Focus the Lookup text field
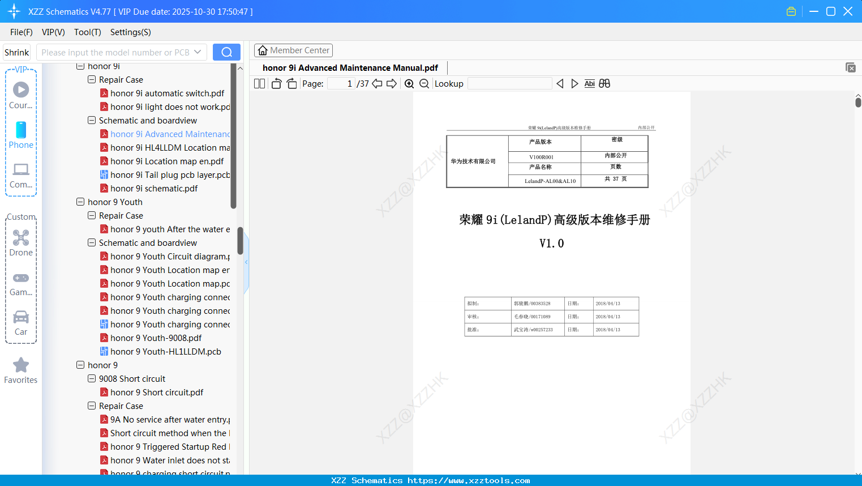The width and height of the screenshot is (862, 486). [x=509, y=84]
